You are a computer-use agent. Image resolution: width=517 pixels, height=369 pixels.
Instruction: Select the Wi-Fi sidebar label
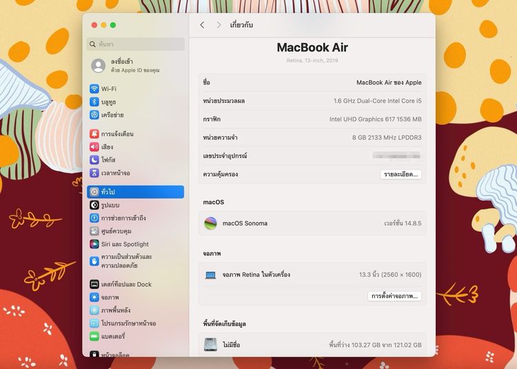pyautogui.click(x=108, y=89)
